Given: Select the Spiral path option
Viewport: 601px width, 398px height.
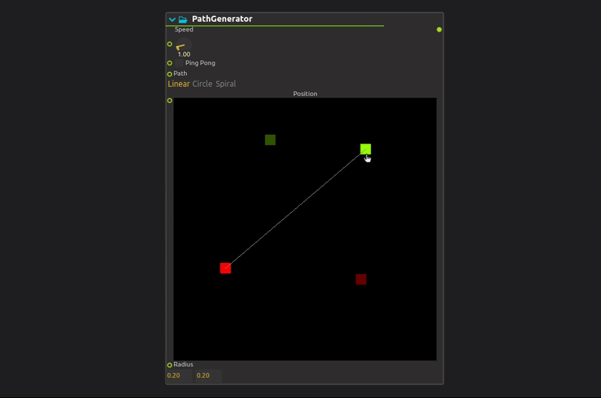Looking at the screenshot, I should [225, 84].
